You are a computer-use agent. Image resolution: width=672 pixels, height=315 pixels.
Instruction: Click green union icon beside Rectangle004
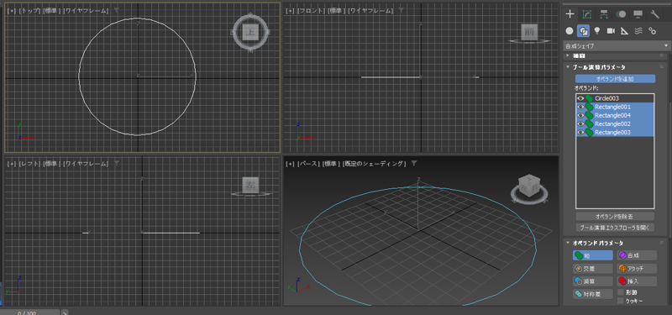pos(590,115)
